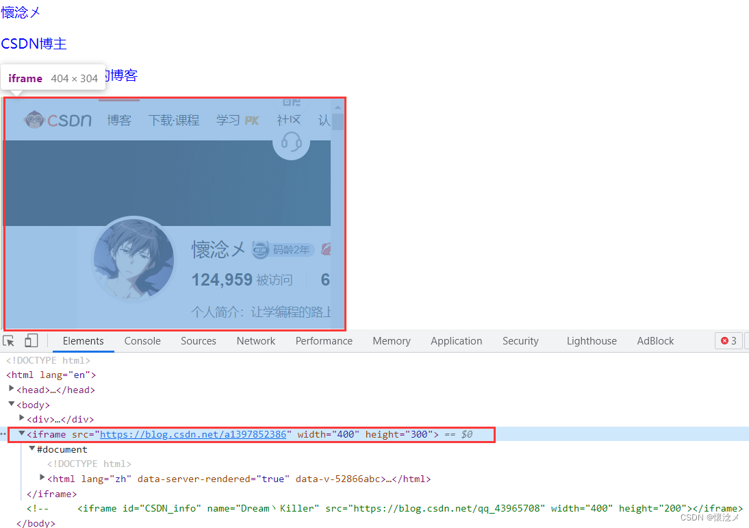Select the html lang="en" line
The image size is (749, 528).
click(51, 375)
